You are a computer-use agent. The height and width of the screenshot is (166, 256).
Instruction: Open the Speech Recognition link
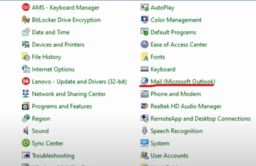[x=176, y=131]
